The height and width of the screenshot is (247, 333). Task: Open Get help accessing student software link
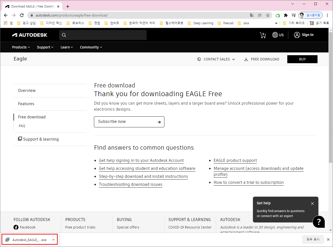[147, 169]
